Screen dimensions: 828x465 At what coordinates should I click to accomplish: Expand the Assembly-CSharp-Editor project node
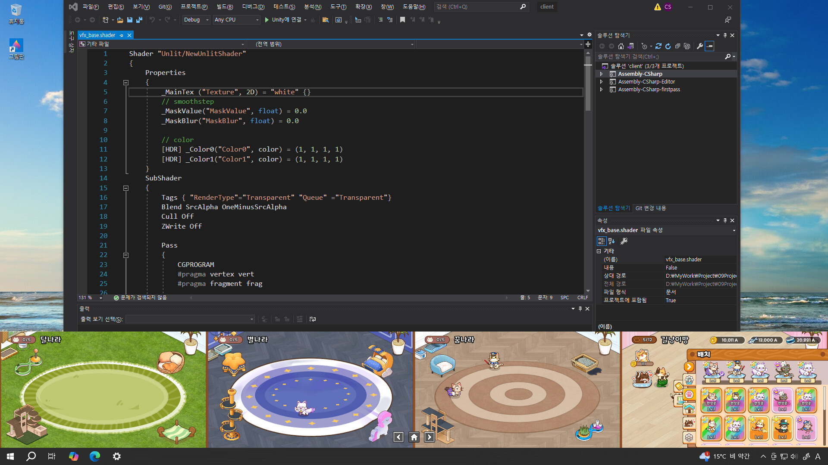click(601, 82)
